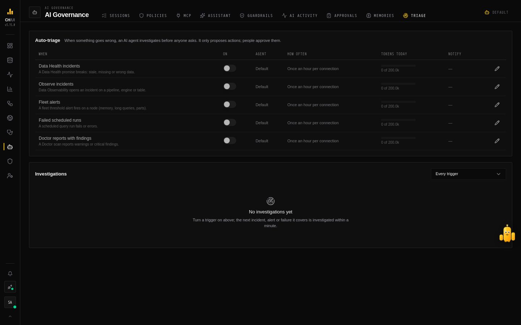The width and height of the screenshot is (521, 325).
Task: Open the SA user avatar menu
Action: pyautogui.click(x=10, y=302)
